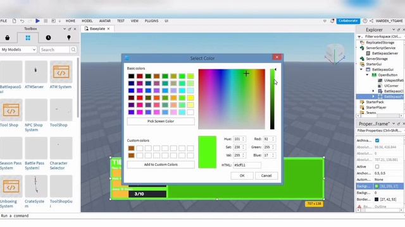Confirm color with OK button
Viewport: 405px width, 227px height.
point(242,176)
